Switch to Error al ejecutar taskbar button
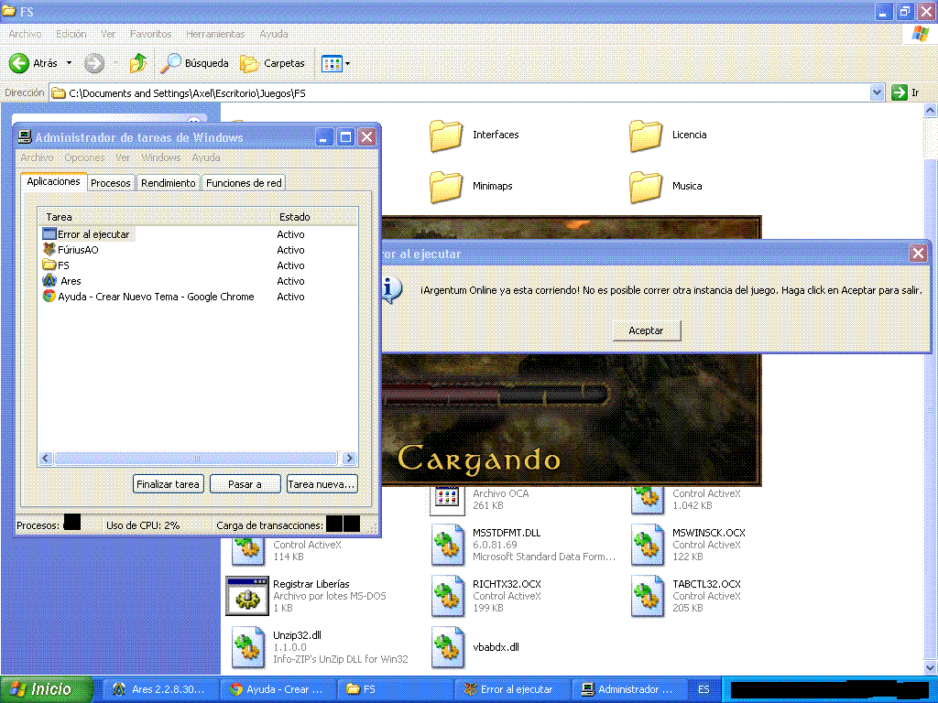Image resolution: width=938 pixels, height=703 pixels. [x=512, y=689]
